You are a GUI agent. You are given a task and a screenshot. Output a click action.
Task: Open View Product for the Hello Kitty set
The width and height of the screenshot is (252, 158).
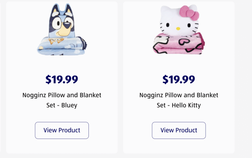click(179, 130)
